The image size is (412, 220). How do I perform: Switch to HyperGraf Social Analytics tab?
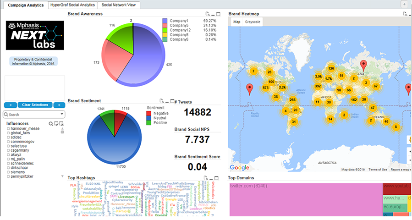click(x=72, y=5)
